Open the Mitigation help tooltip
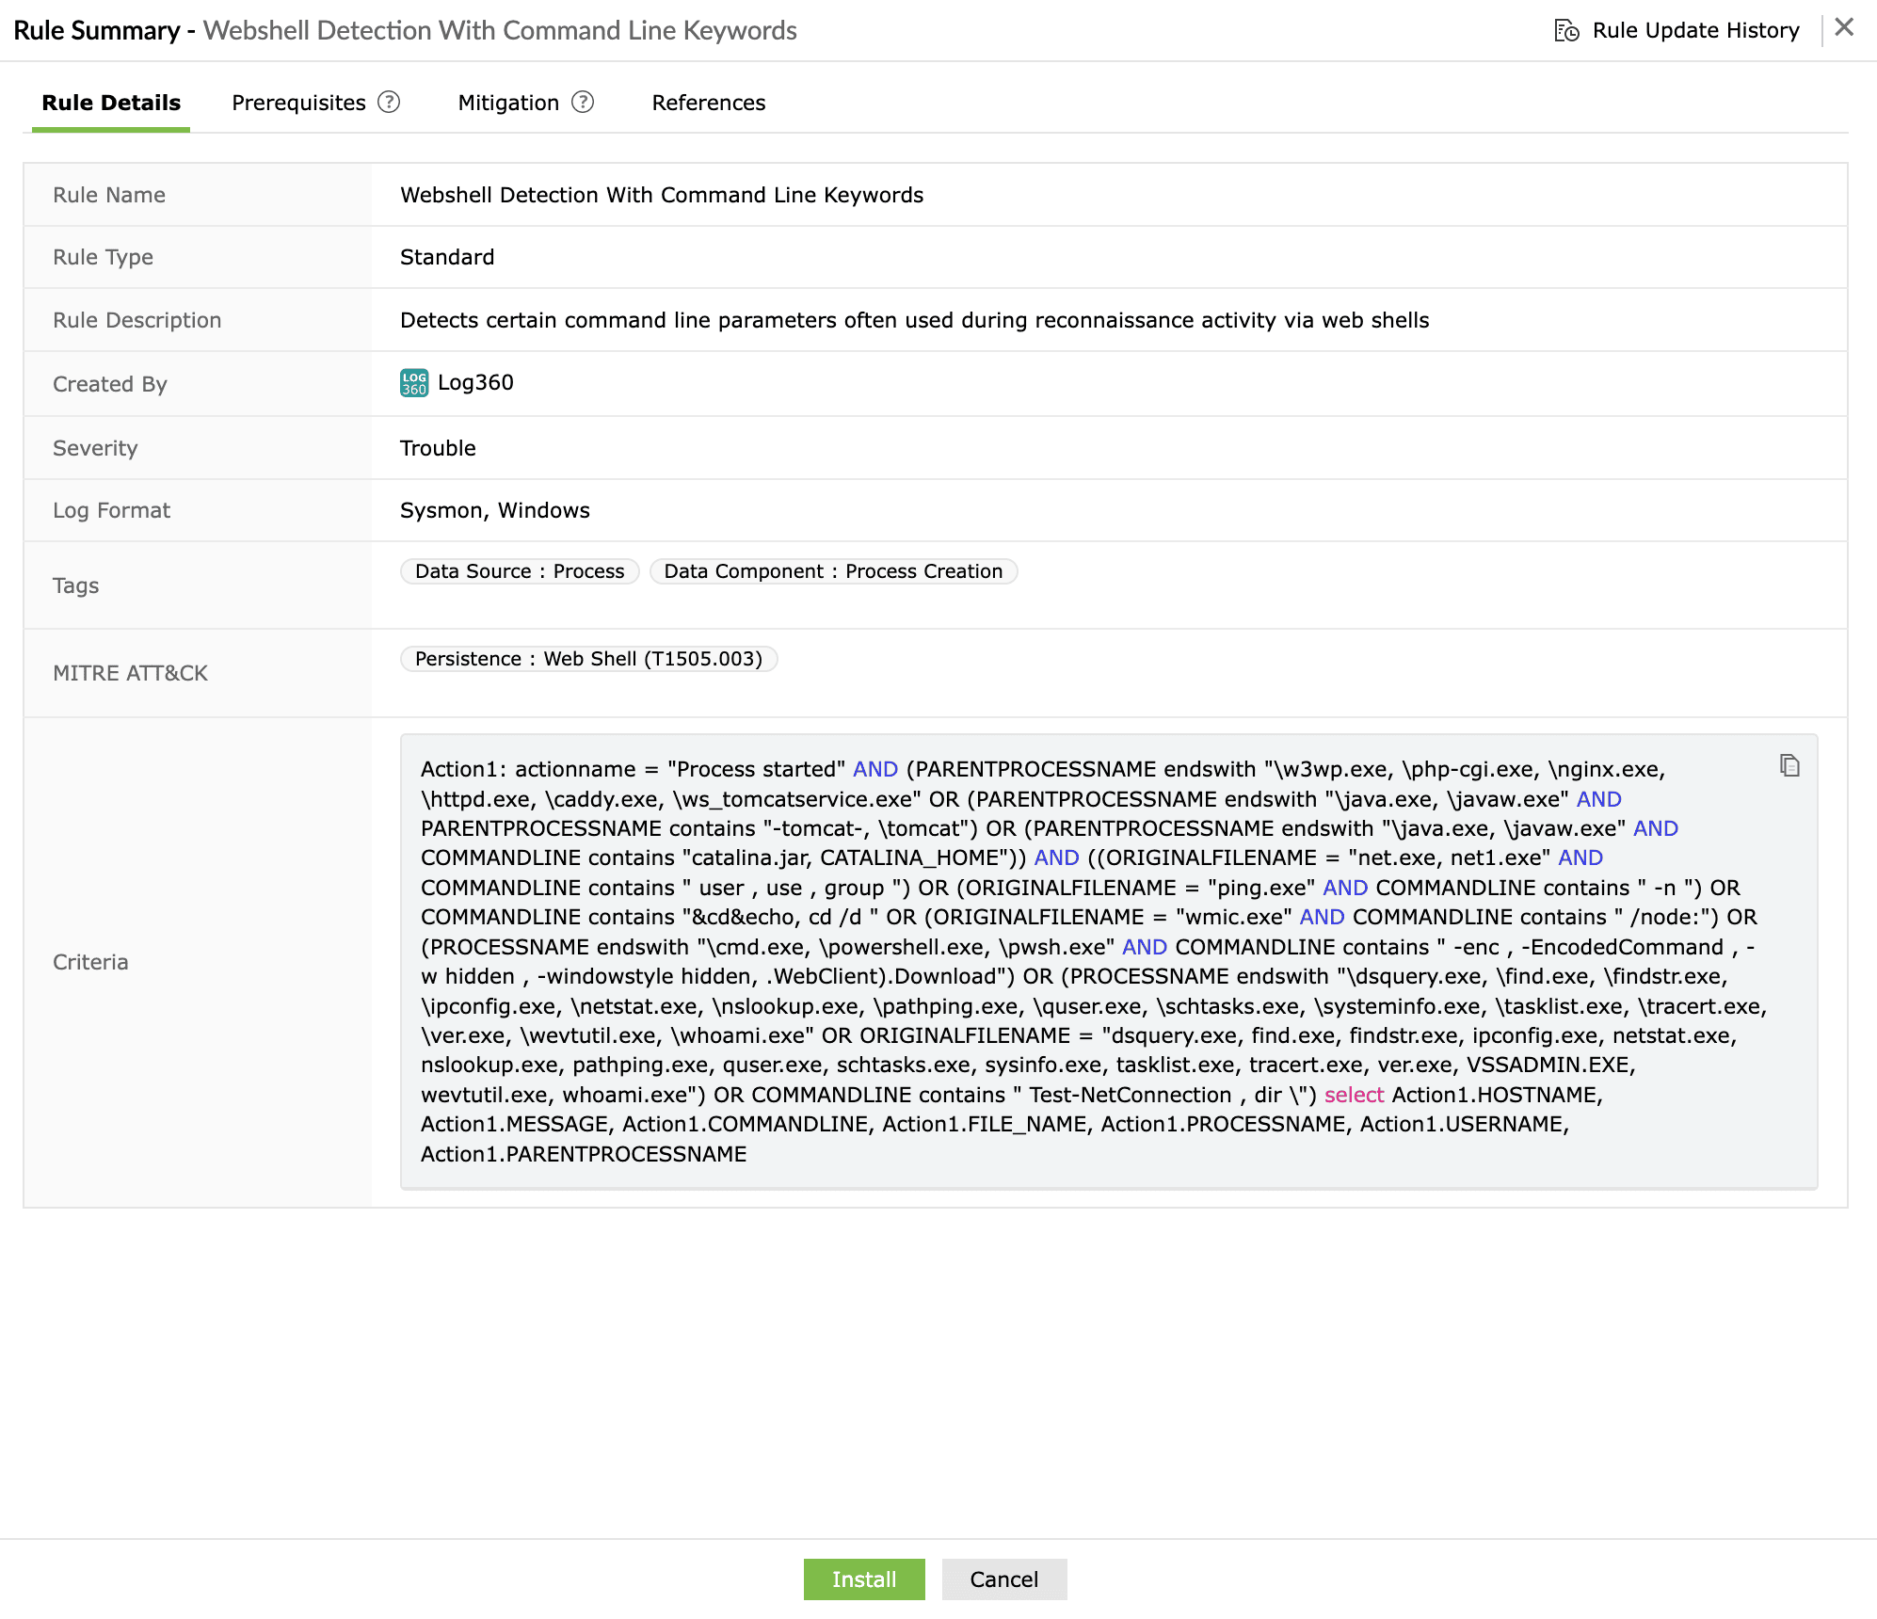The width and height of the screenshot is (1877, 1619). (x=582, y=102)
